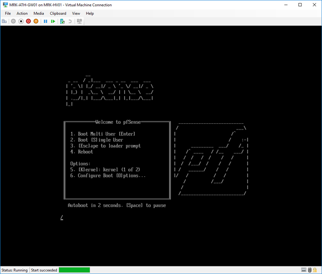Shut down the VM using the red icon
This screenshot has height=274, width=322.
pos(28,21)
